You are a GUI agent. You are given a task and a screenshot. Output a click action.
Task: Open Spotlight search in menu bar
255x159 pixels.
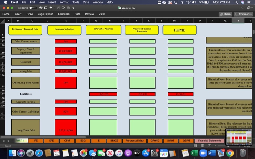pos(236,2)
